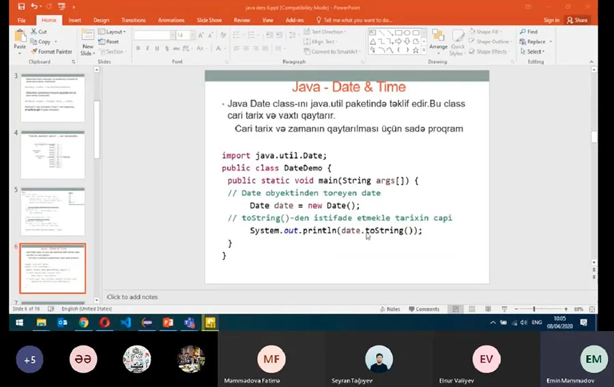Open spell check icon in status bar

[51, 309]
